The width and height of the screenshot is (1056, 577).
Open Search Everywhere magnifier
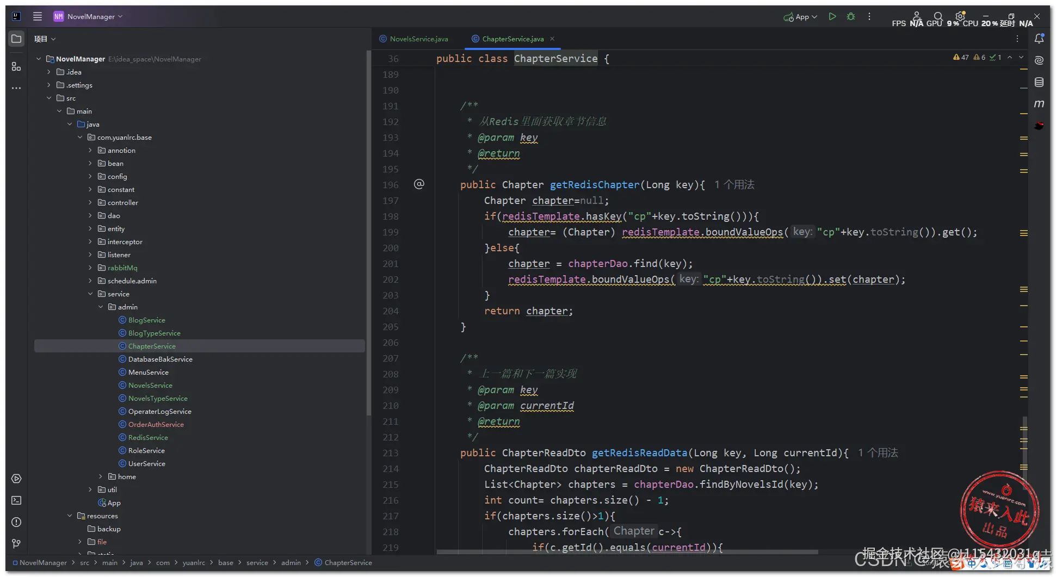click(938, 16)
